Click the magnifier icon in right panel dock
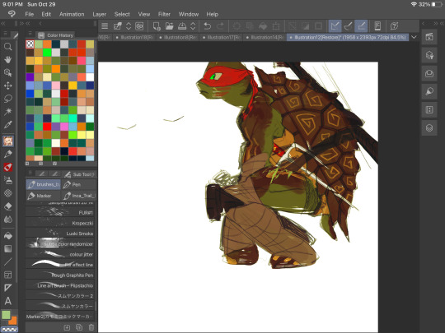The height and width of the screenshot is (333, 445). [x=429, y=91]
